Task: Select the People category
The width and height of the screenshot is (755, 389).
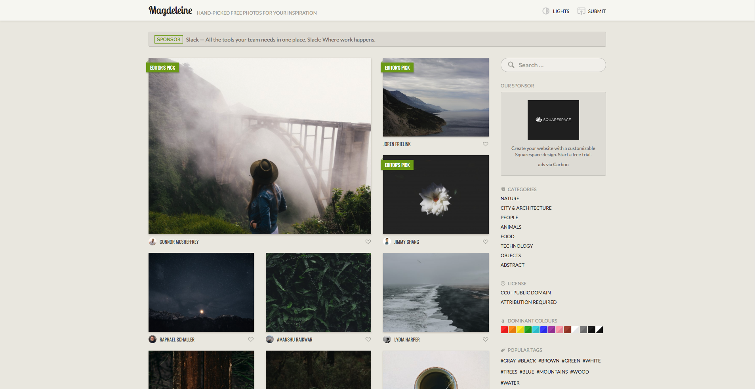Action: [x=509, y=218]
